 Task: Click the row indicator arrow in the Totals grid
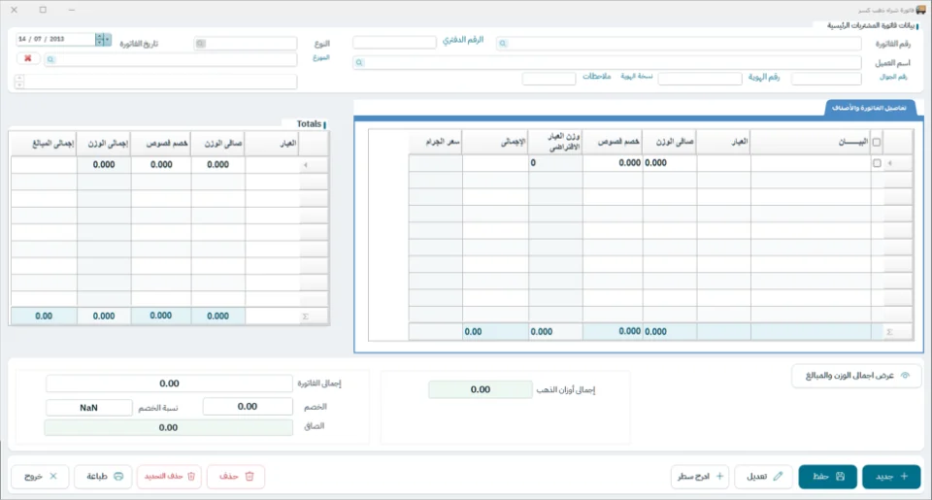[306, 165]
